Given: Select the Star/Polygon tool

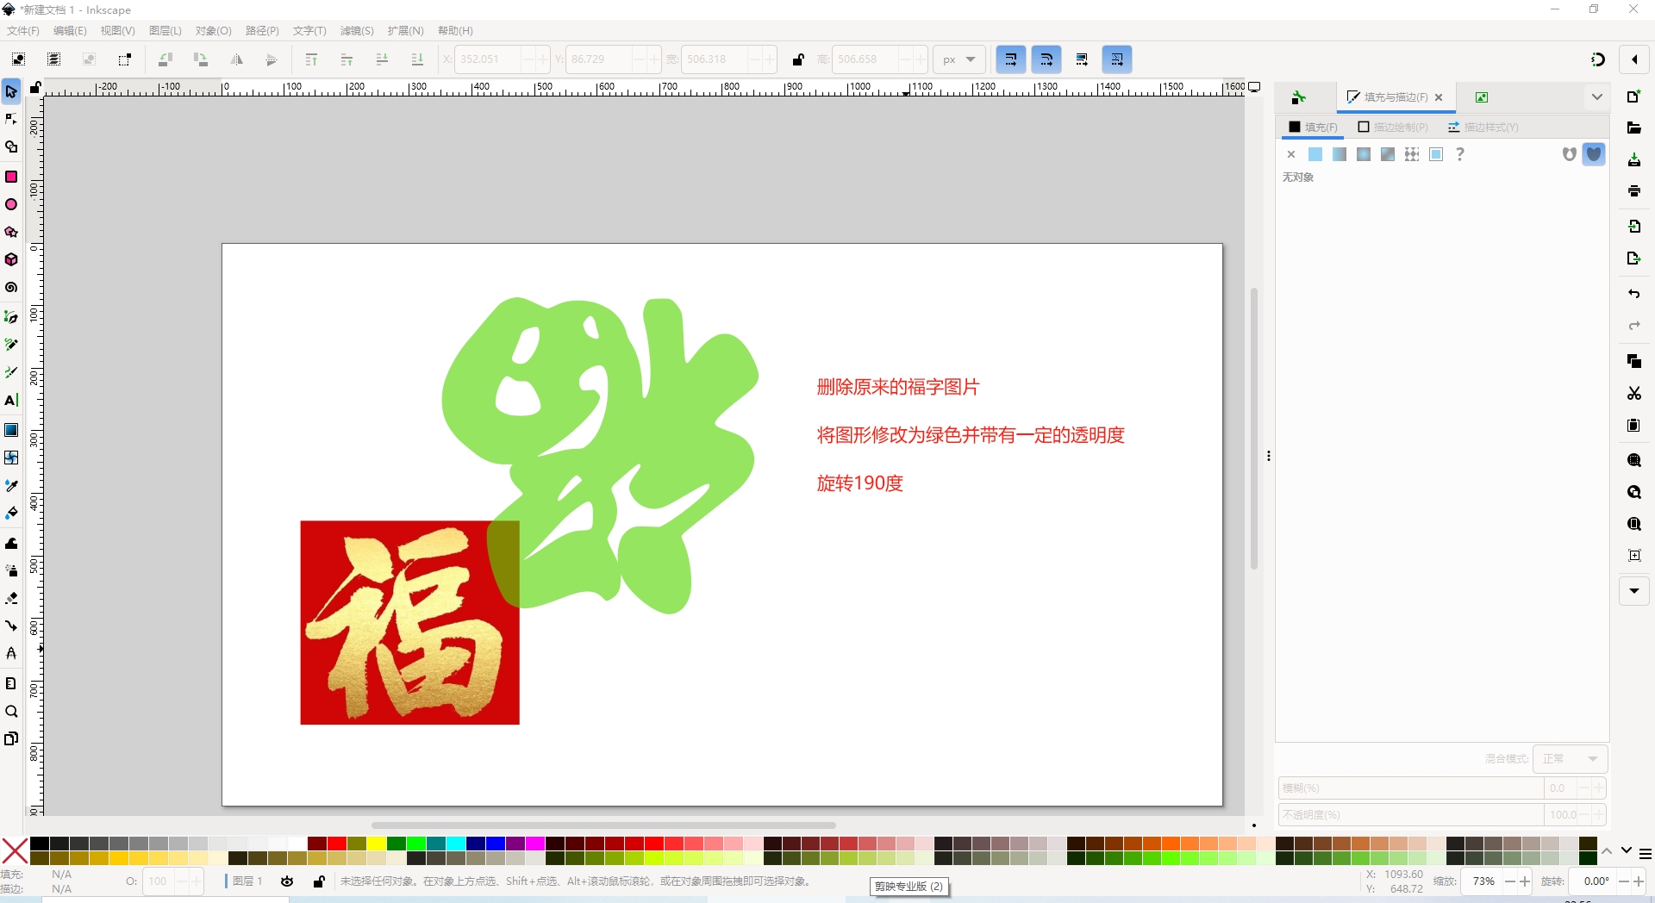Looking at the screenshot, I should [x=11, y=233].
